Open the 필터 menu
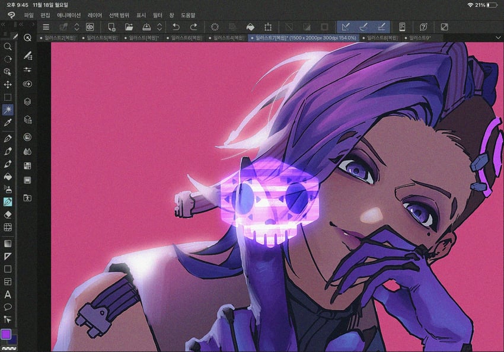This screenshot has height=352, width=504. pos(158,15)
